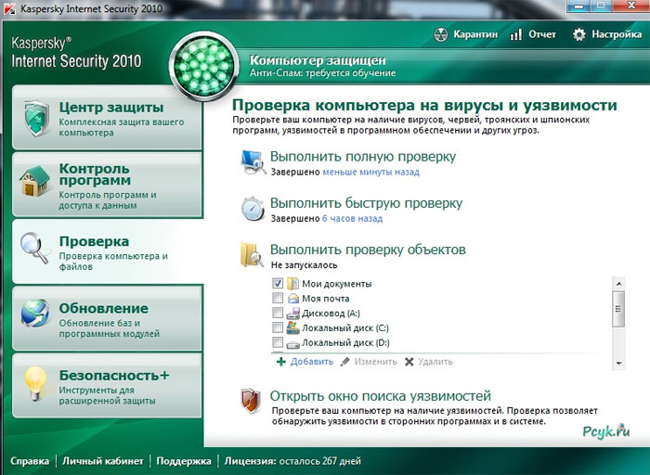Click the object list scroll up arrow
Viewport: 650px width, 475px height.
point(618,284)
